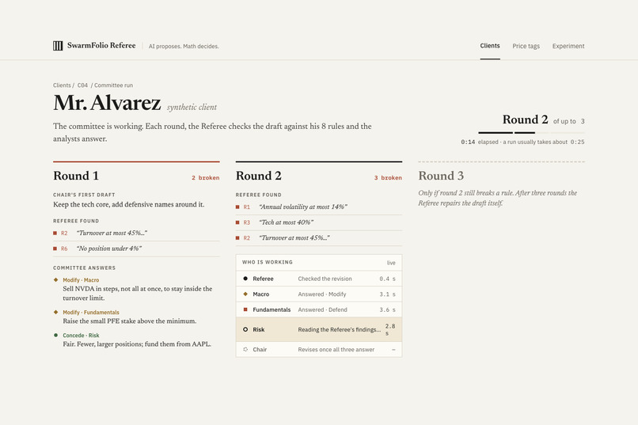Select the Fundamentals status "Answered · Defend"
The width and height of the screenshot is (638, 425).
pyautogui.click(x=323, y=309)
